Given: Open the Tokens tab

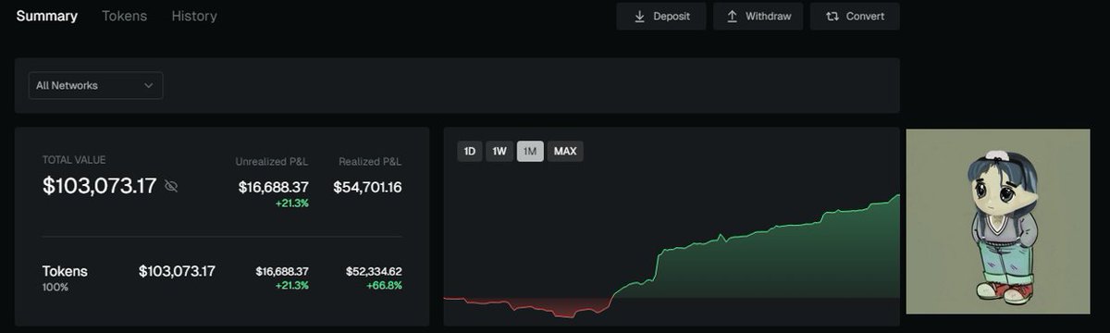Looking at the screenshot, I should (124, 16).
